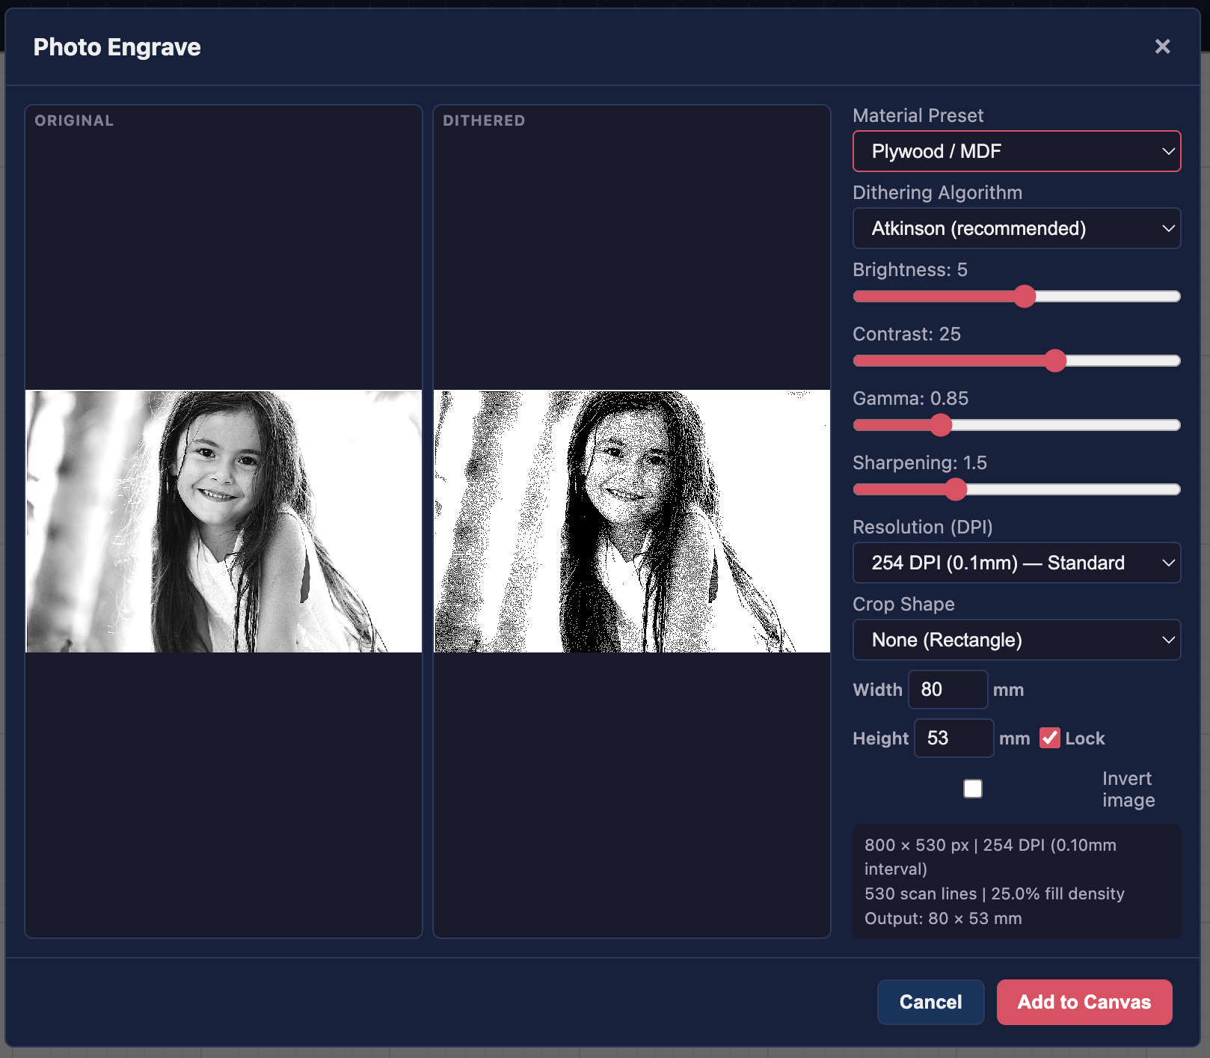The width and height of the screenshot is (1210, 1058).
Task: Close the Photo Engrave dialog
Action: [x=1162, y=46]
